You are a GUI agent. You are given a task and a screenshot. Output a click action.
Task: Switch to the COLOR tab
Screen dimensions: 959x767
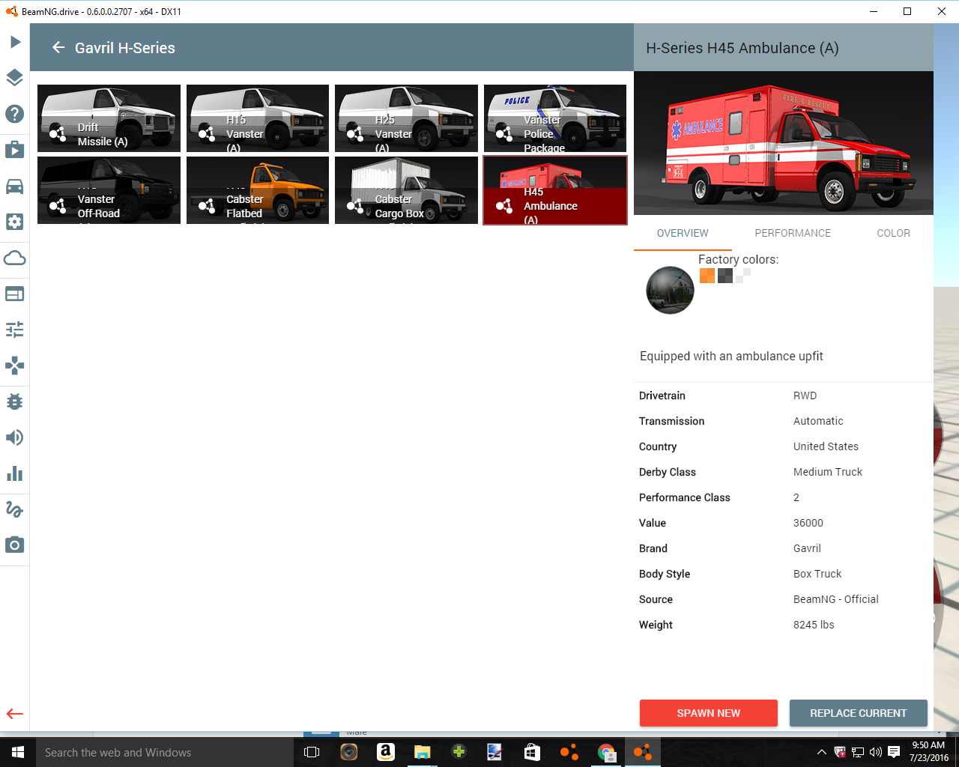pyautogui.click(x=894, y=233)
